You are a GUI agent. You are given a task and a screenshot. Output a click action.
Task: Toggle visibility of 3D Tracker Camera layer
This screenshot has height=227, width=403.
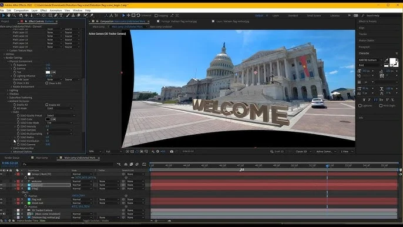(1, 211)
